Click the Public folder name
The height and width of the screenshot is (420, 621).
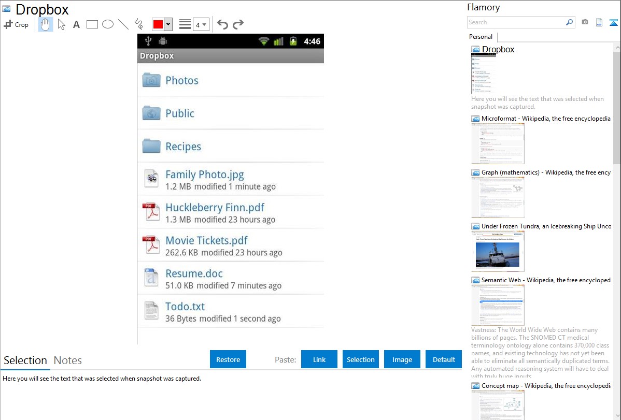click(180, 113)
